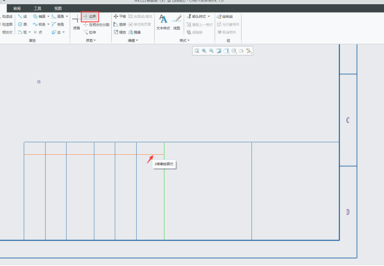Expand the 圆角 (Fillet) dropdown arrow

(67, 17)
